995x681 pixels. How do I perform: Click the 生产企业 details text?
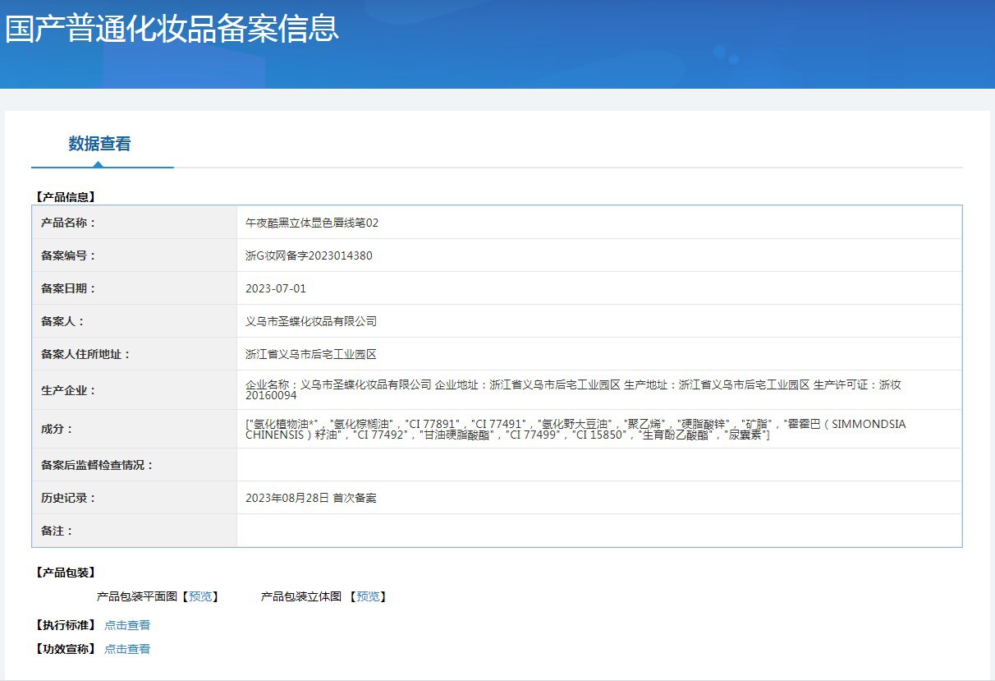(x=574, y=390)
